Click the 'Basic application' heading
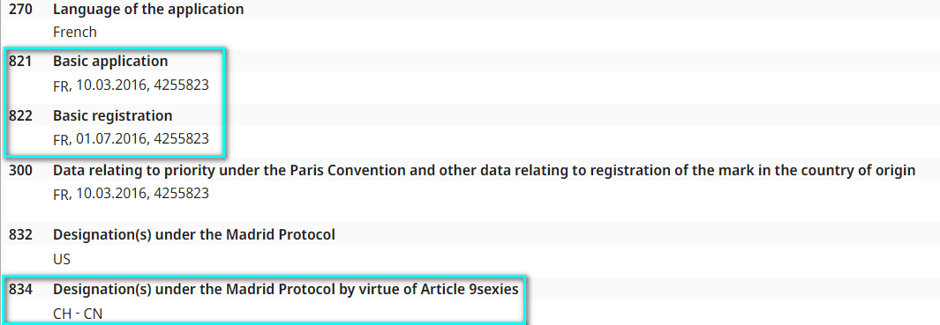The height and width of the screenshot is (325, 940). click(x=110, y=61)
